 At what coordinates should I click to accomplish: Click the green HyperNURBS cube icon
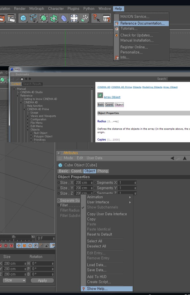coord(44,18)
